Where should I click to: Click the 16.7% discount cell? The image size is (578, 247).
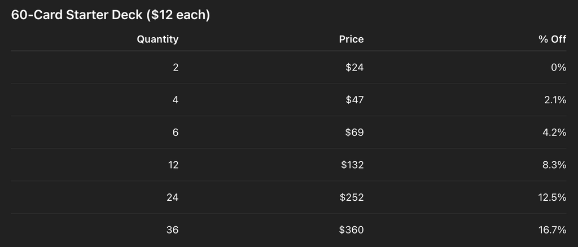click(x=553, y=230)
